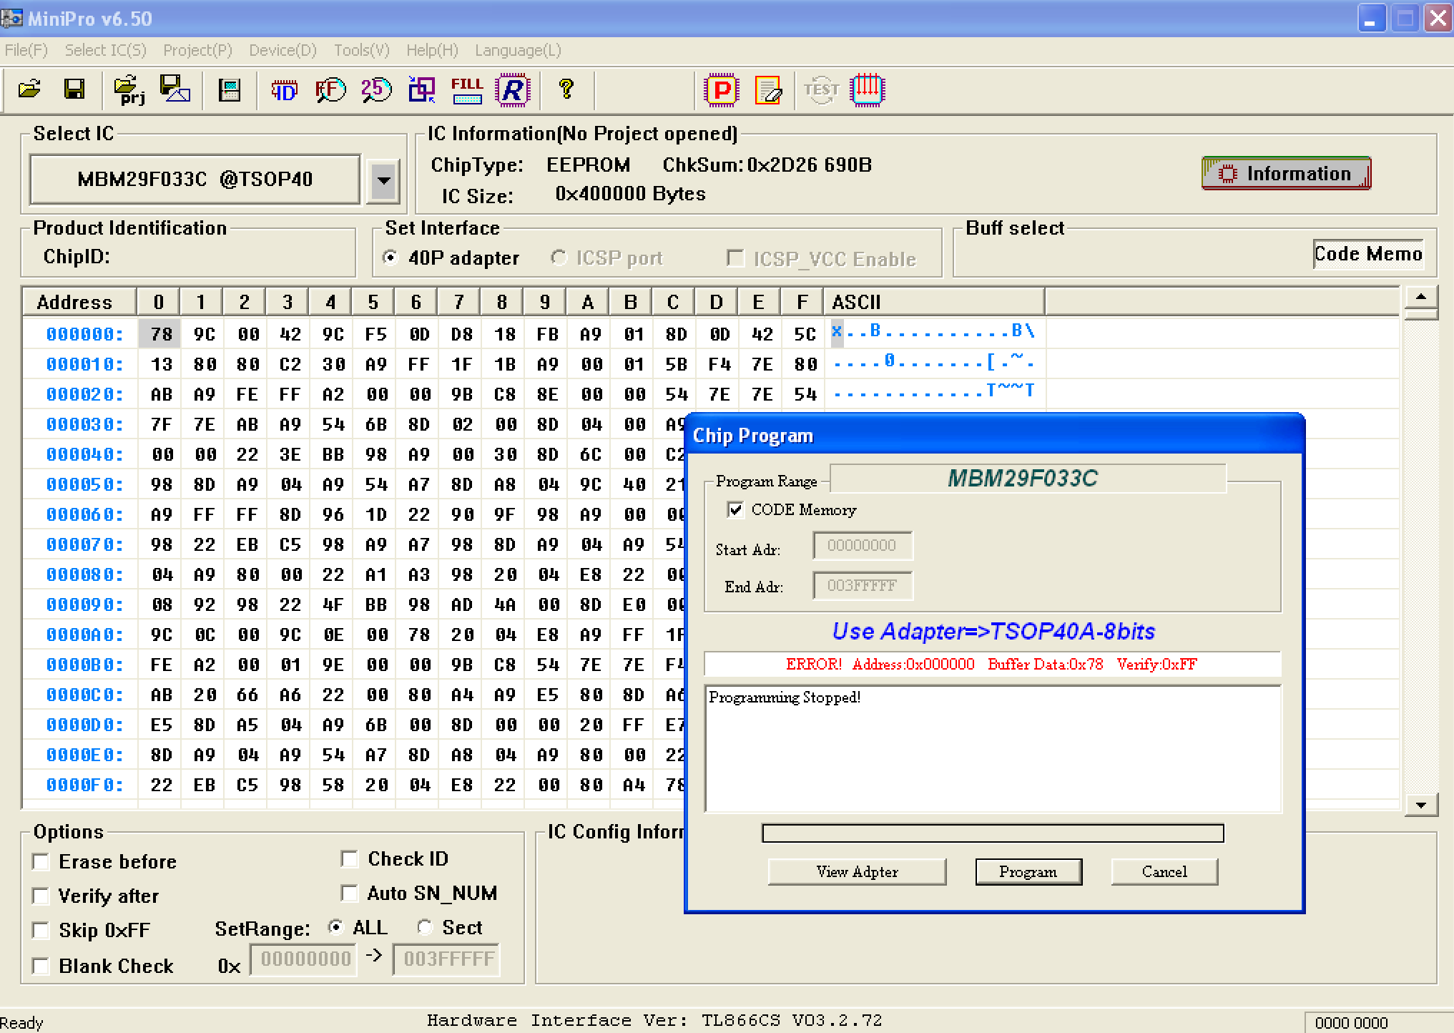This screenshot has height=1033, width=1454.
Task: Click the SetRange start address field
Action: tap(304, 959)
